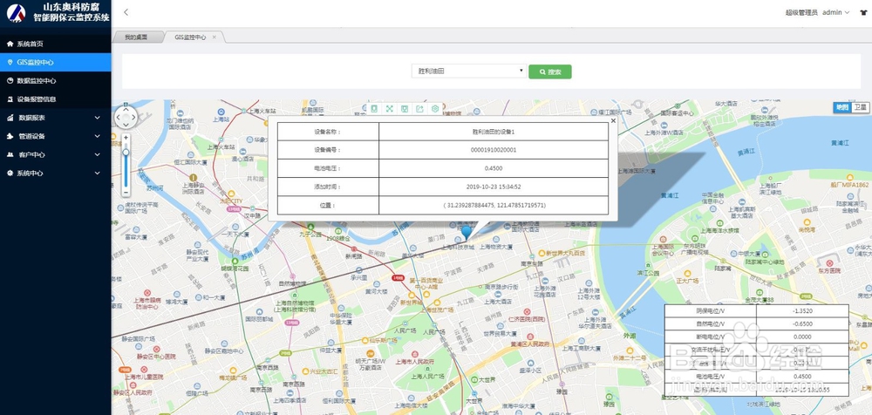872x415 pixels.
Task: Select the marker tool in map toolbar
Action: coord(374,108)
